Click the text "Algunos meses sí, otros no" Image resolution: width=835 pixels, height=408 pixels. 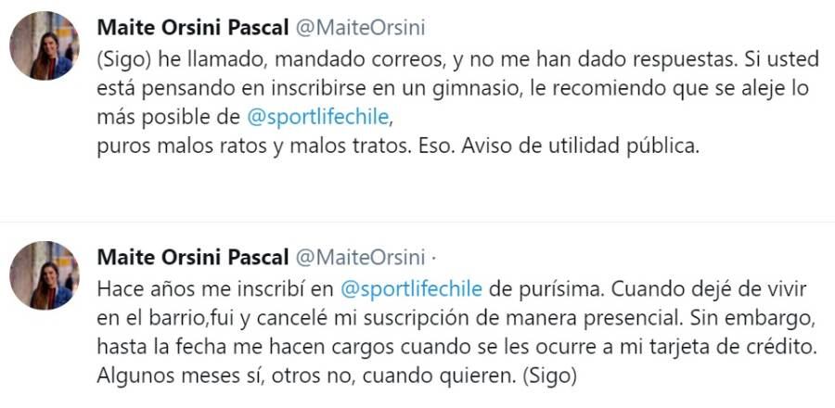210,378
